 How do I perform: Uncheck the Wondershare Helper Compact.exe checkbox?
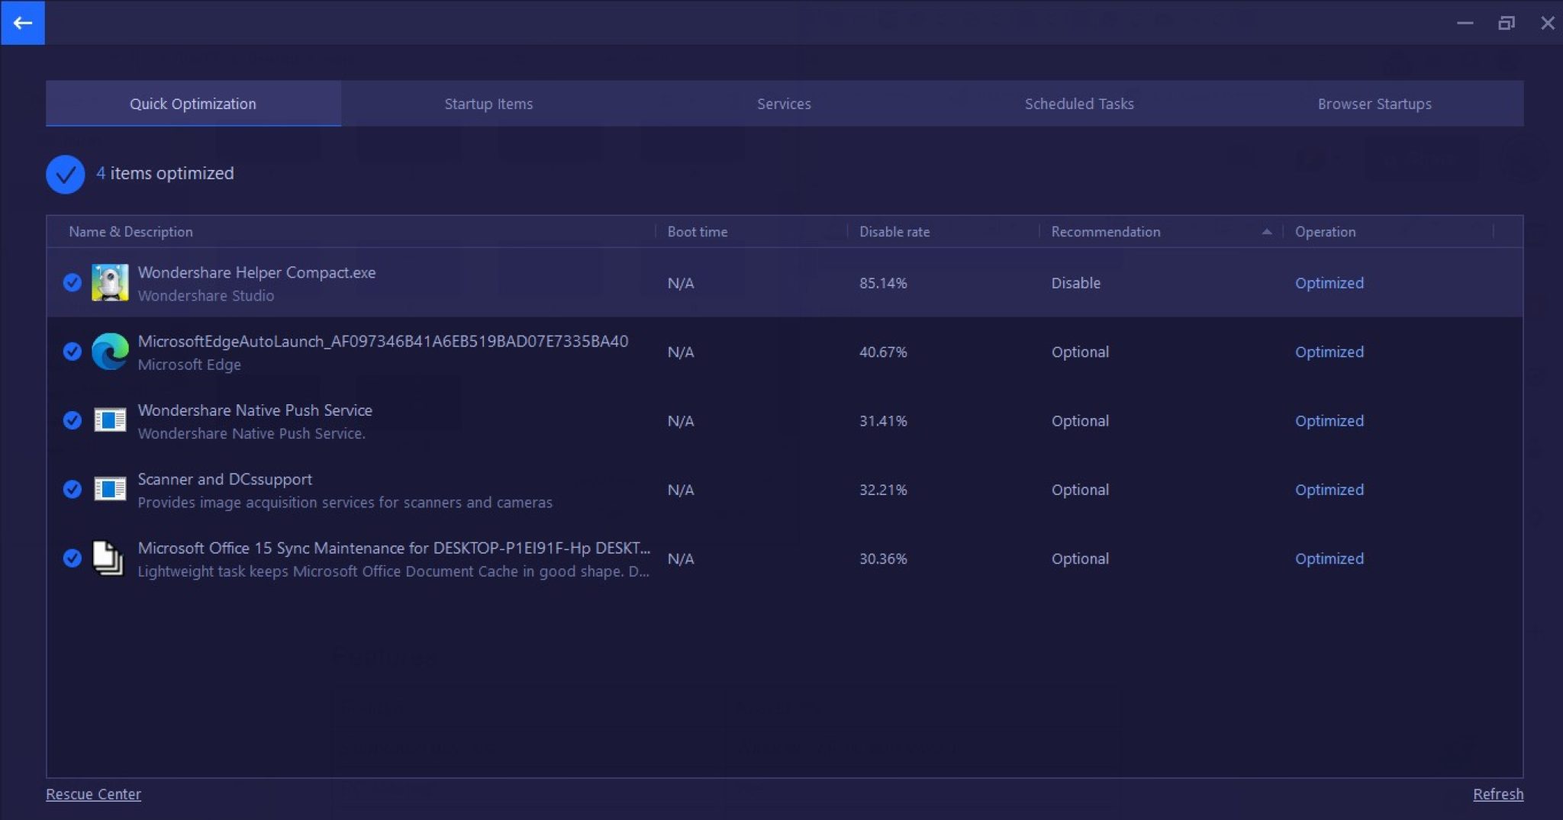tap(73, 283)
